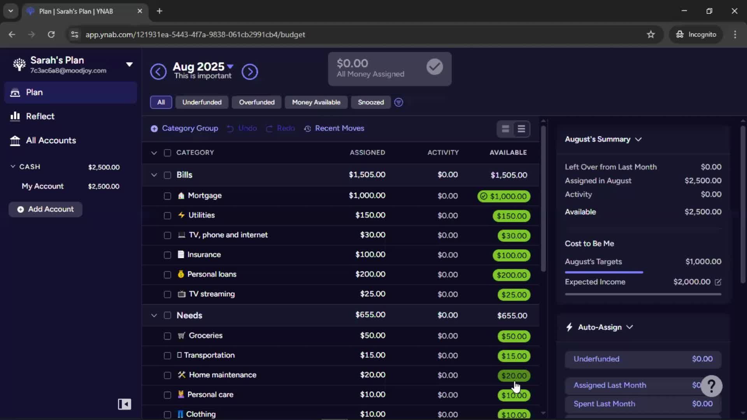This screenshot has width=747, height=420.
Task: Open Sarah's Plan dropdown menu
Action: 129,65
